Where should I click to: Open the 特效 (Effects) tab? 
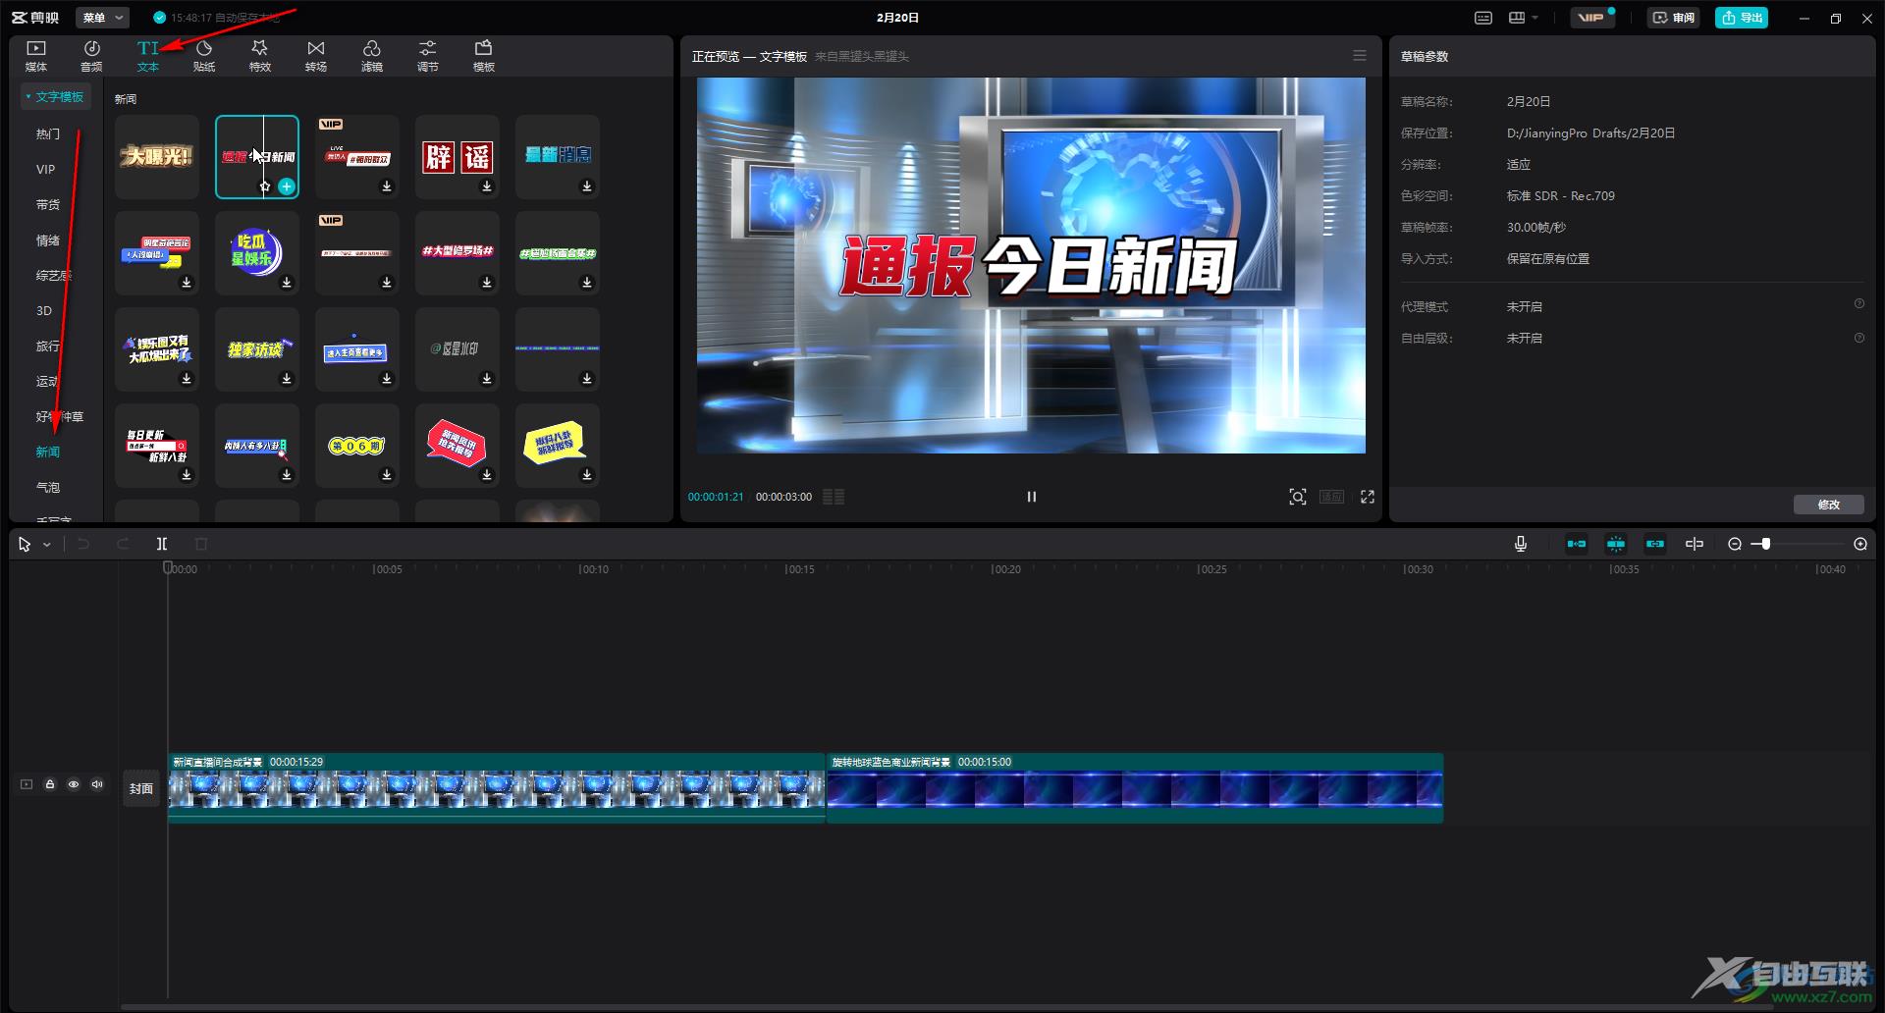click(260, 56)
